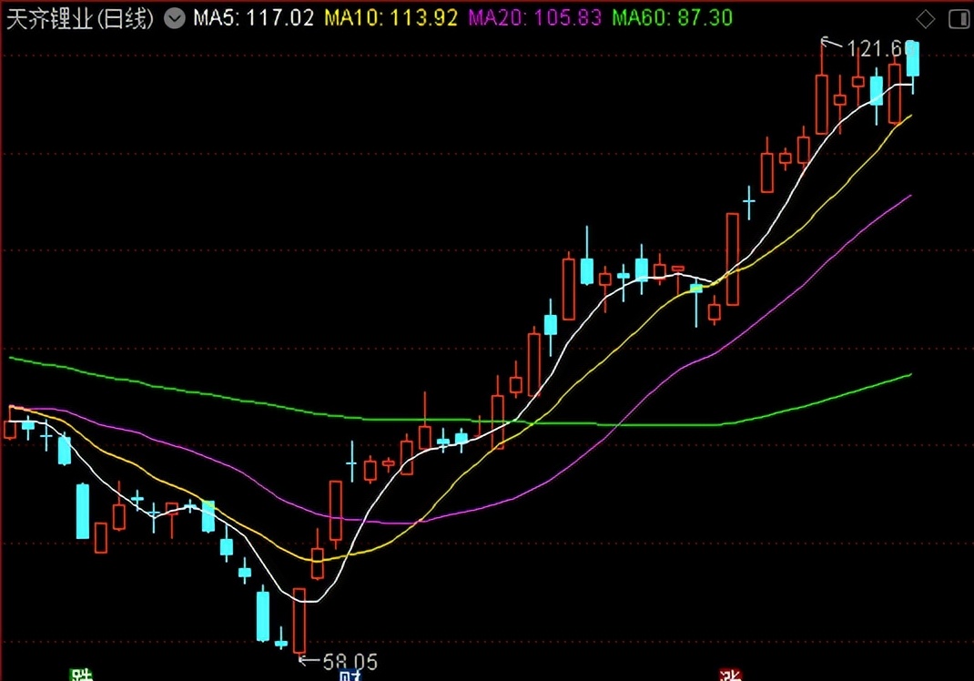
Task: Select the MA5: 117.02 indicator label
Action: (x=253, y=17)
